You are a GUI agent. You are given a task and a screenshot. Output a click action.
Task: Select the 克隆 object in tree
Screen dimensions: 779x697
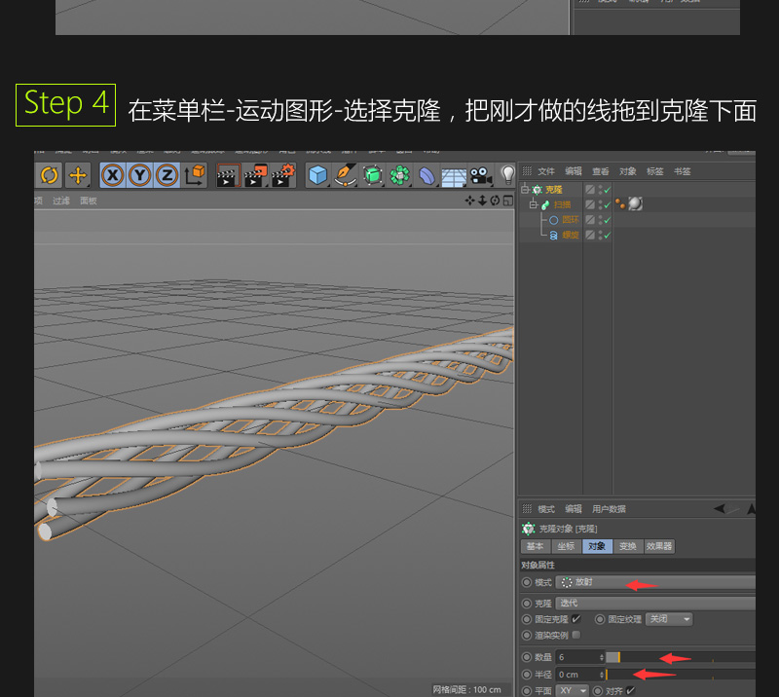[x=553, y=189]
